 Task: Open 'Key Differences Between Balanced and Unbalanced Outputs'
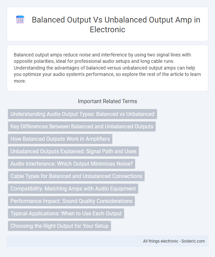coord(82,126)
